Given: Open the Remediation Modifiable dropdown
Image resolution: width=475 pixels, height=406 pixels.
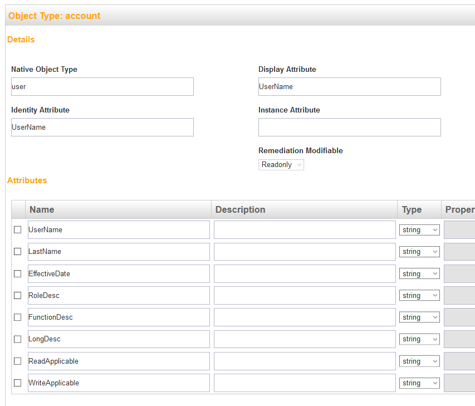Looking at the screenshot, I should [281, 165].
